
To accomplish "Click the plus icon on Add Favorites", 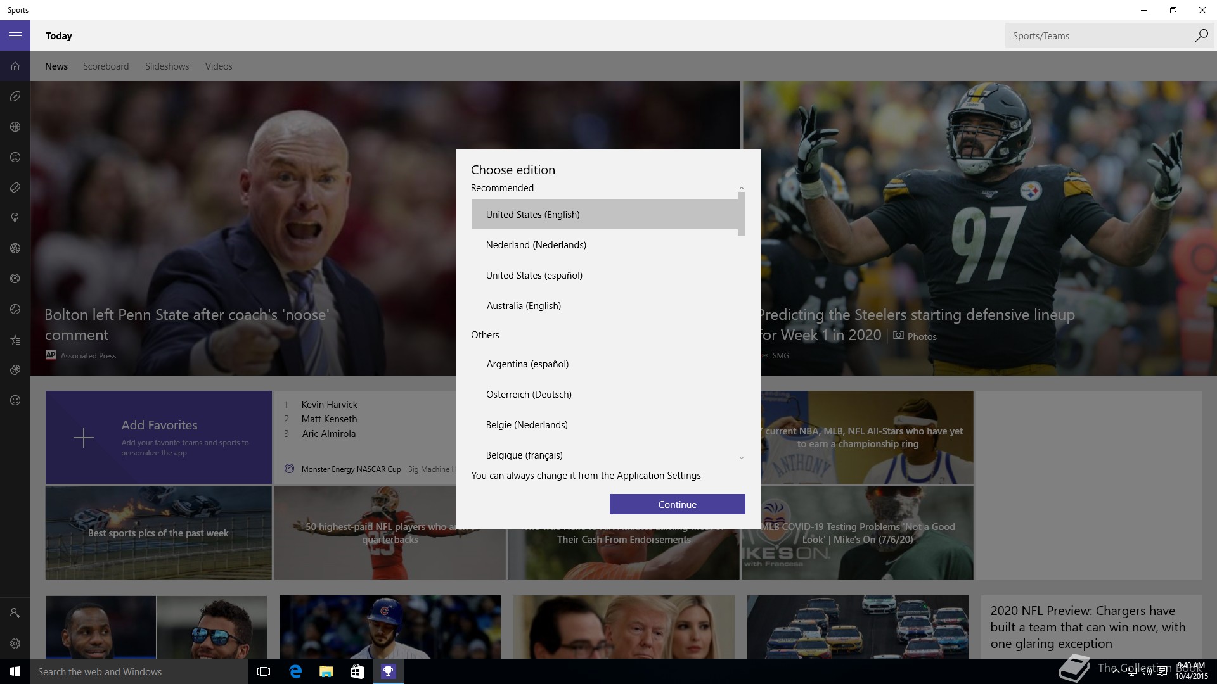I will [83, 438].
